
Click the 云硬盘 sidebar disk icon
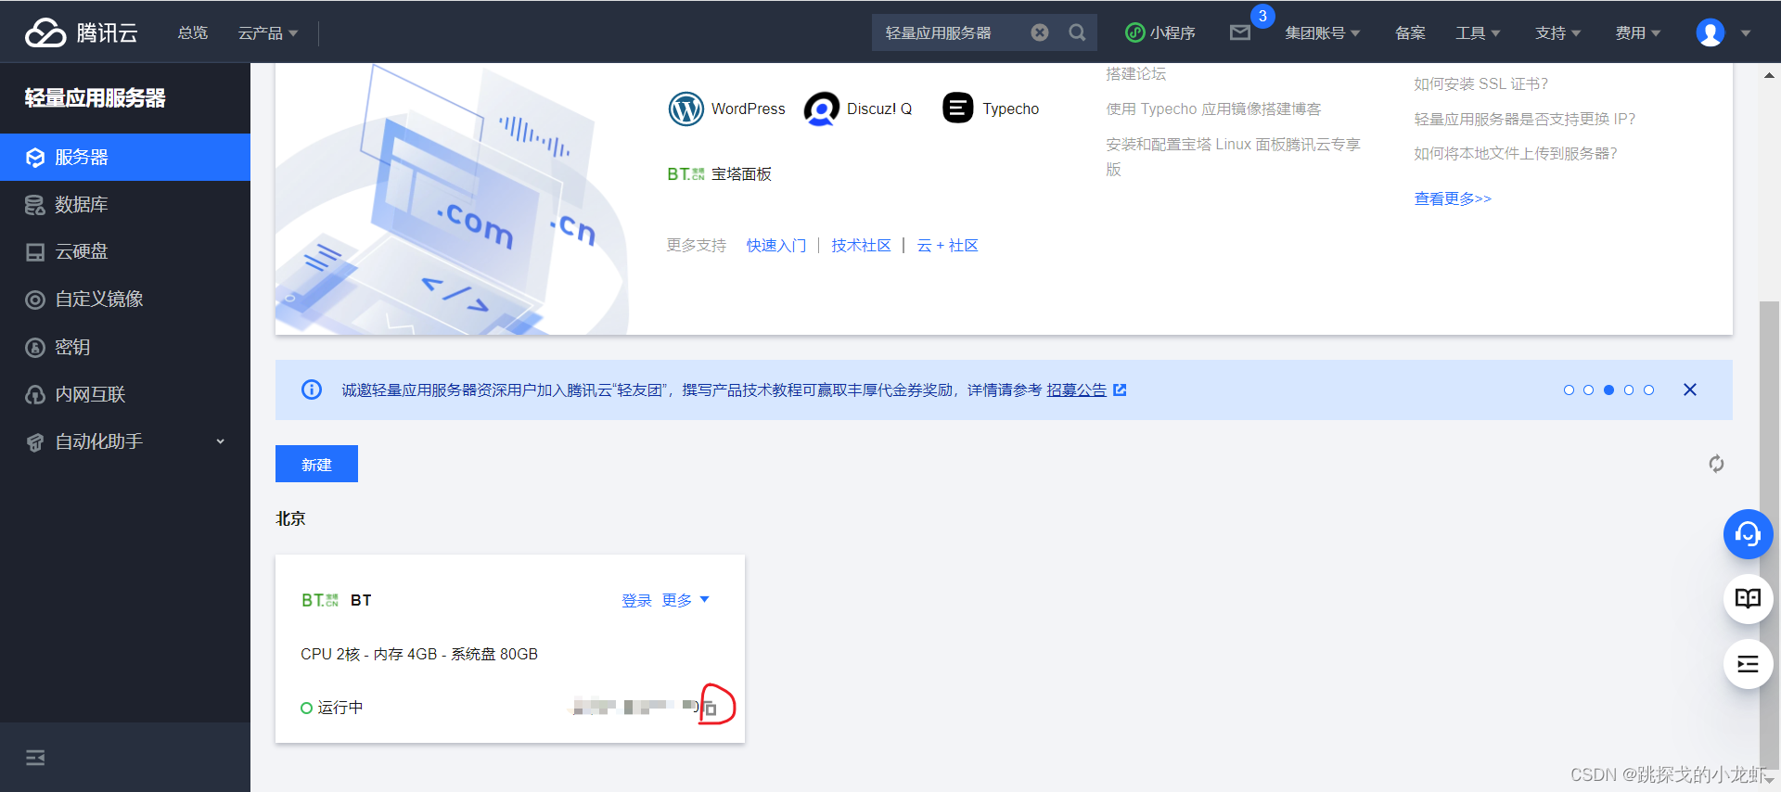pyautogui.click(x=35, y=252)
